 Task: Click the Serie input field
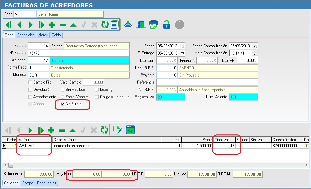(x=25, y=14)
